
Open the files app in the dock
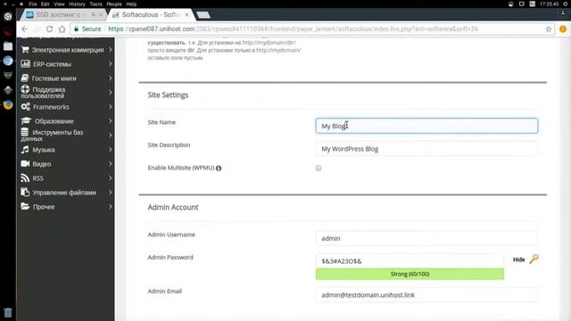8,46
